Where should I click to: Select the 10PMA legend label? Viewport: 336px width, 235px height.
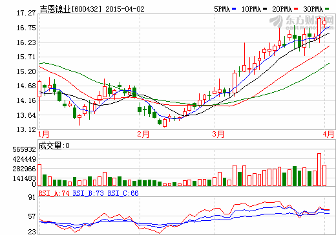[251, 9]
